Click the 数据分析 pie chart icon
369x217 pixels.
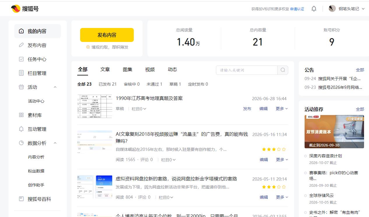click(21, 143)
